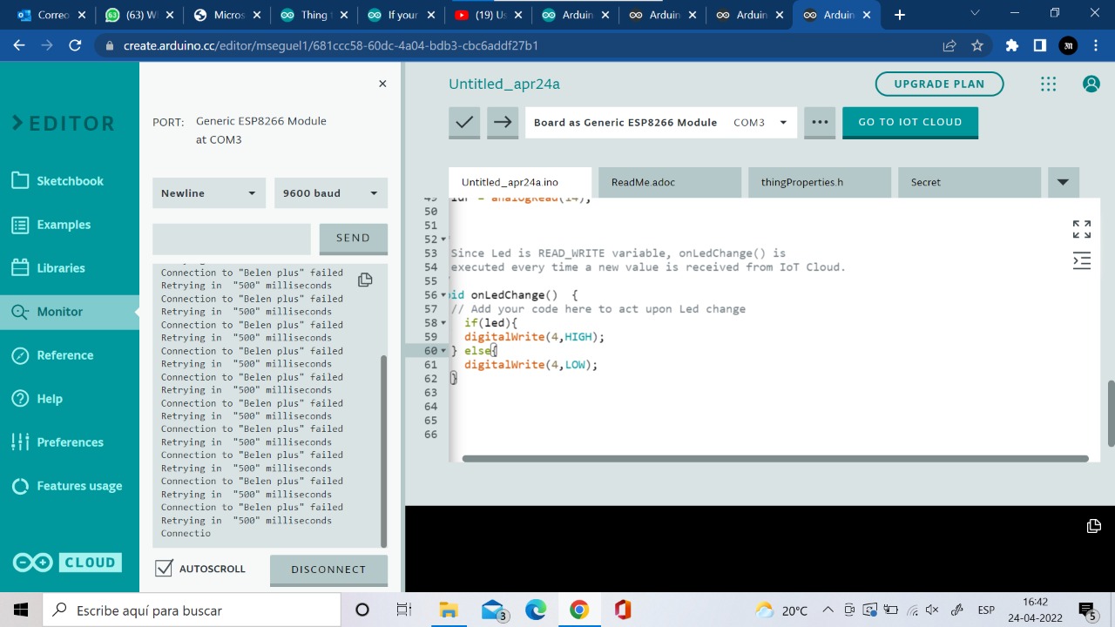1115x627 pixels.
Task: Open the Newline line-ending dropdown
Action: click(x=209, y=193)
